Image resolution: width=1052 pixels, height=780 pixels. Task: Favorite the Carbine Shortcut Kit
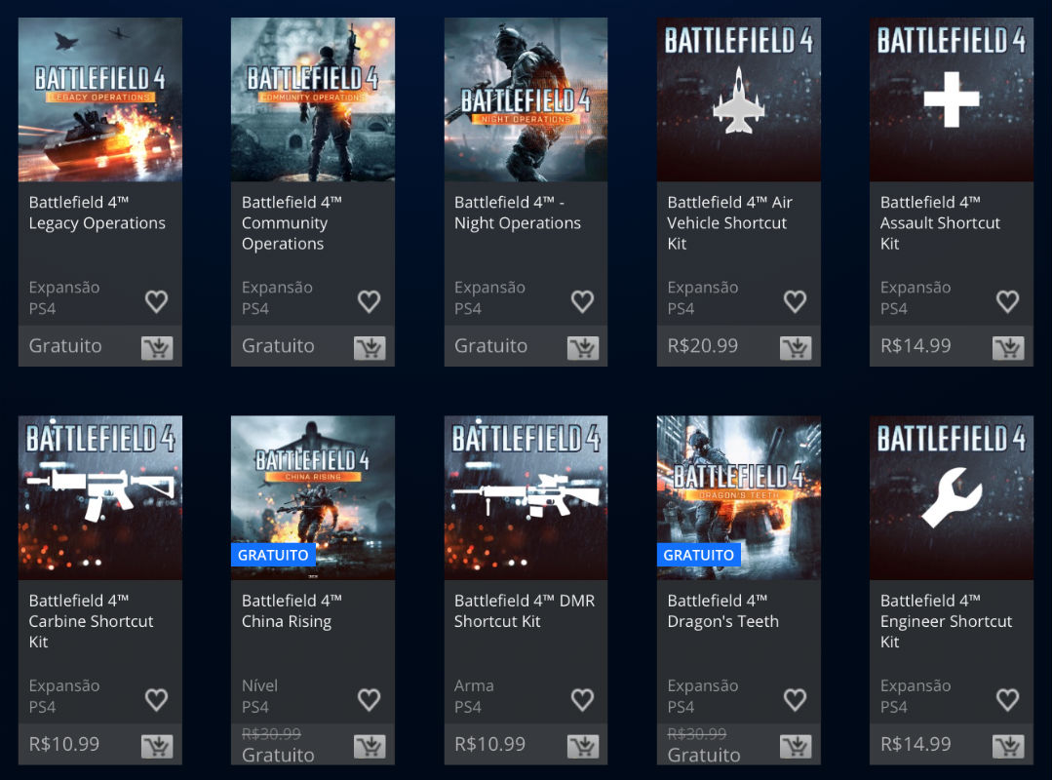pyautogui.click(x=156, y=699)
